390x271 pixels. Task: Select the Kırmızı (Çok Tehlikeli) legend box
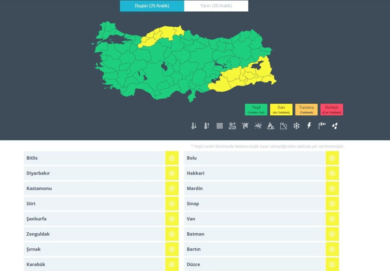tap(331, 110)
